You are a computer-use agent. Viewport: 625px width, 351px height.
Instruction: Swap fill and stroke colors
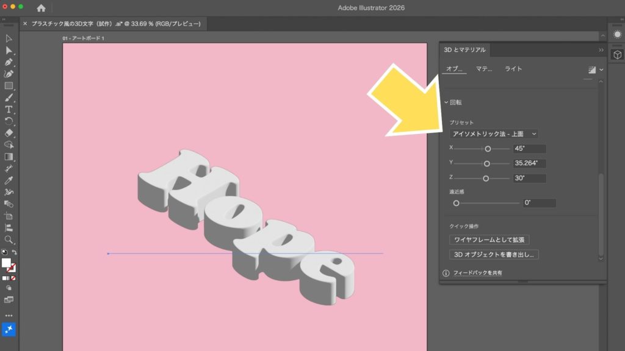14,252
